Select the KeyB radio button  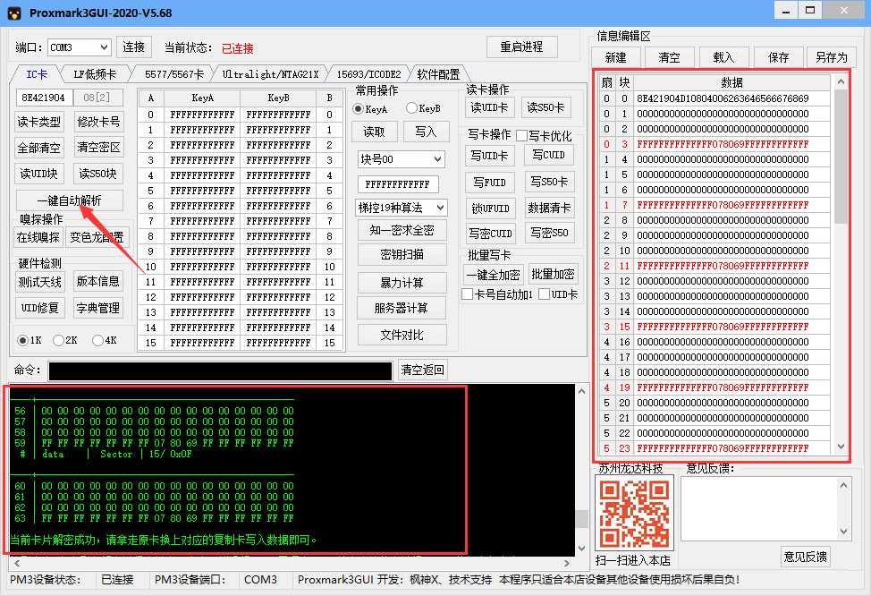coord(411,108)
